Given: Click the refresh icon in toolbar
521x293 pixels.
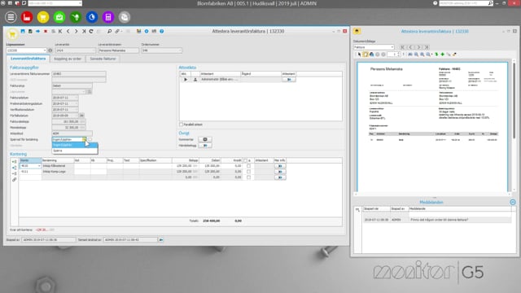Looking at the screenshot, I should coord(91,31).
